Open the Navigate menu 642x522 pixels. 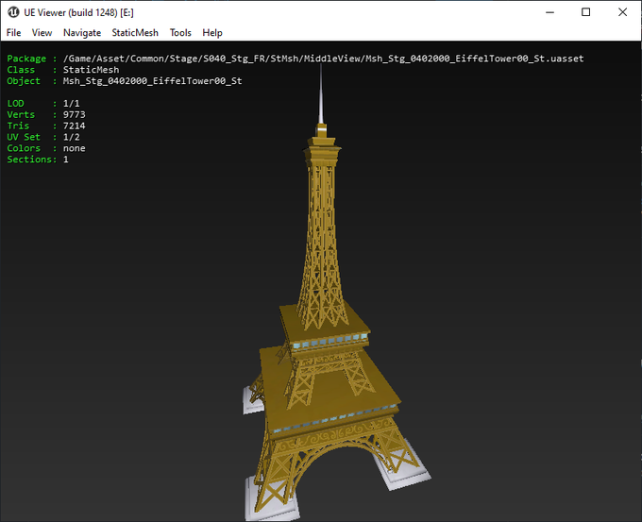pos(82,32)
